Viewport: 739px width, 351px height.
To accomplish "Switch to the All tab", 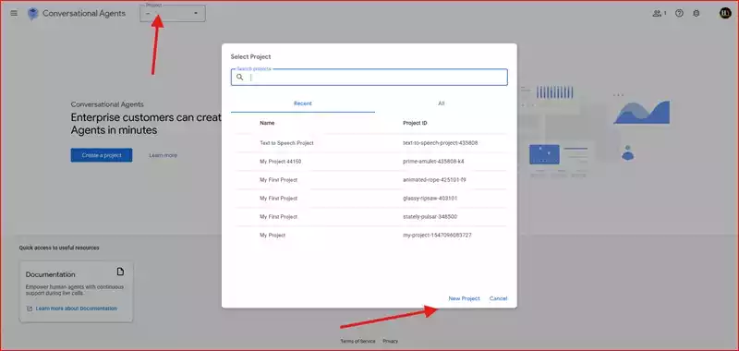I will [x=442, y=103].
